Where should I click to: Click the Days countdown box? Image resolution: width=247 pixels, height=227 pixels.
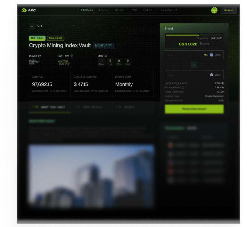(x=102, y=62)
